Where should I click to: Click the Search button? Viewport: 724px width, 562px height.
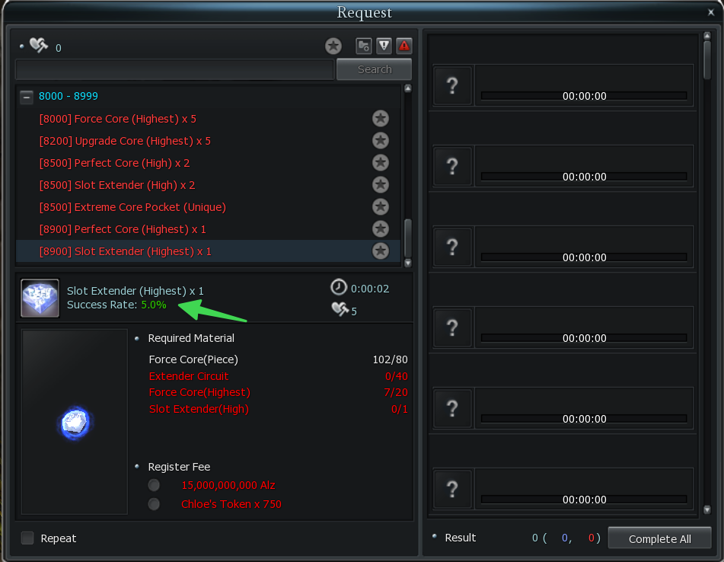pyautogui.click(x=375, y=69)
